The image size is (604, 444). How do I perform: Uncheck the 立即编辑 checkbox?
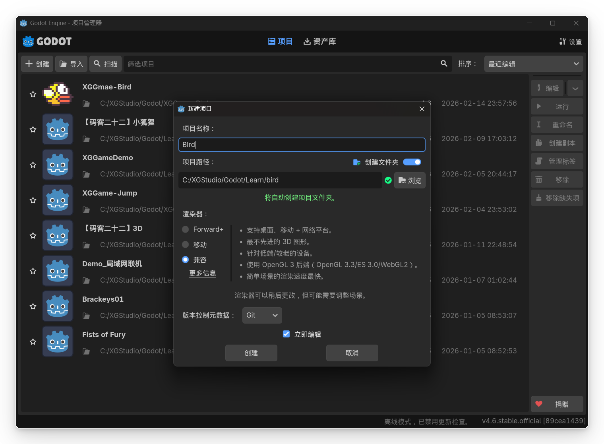pos(286,334)
